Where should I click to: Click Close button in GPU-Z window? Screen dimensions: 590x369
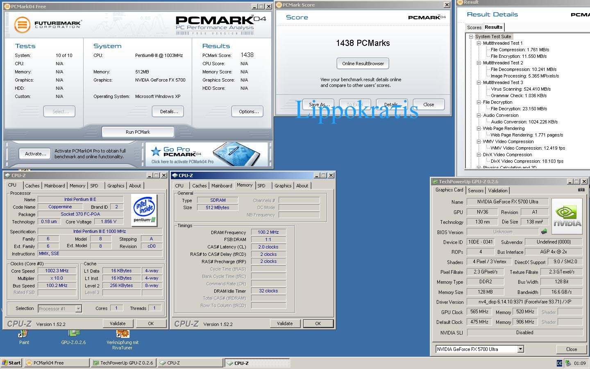[x=572, y=349]
